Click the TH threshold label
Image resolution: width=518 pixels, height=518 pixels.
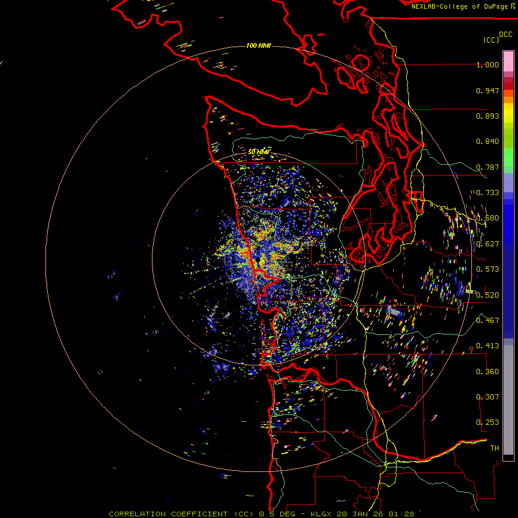tap(494, 448)
